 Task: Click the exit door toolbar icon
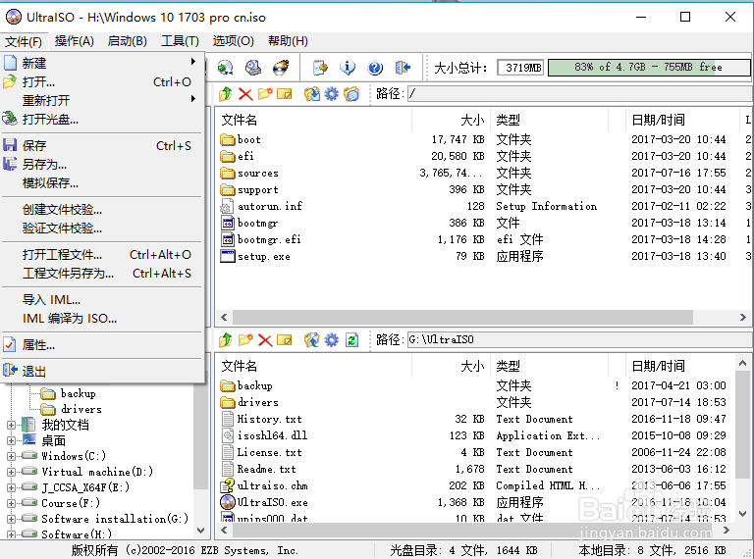(x=403, y=68)
